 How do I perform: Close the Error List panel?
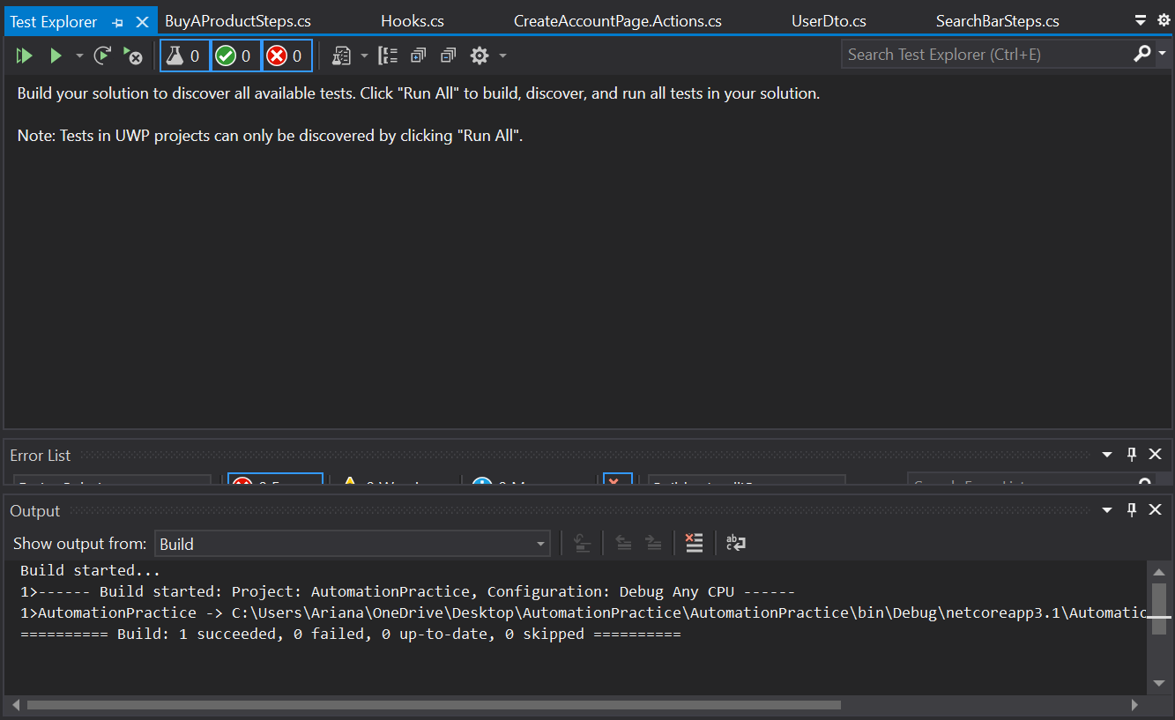(1156, 455)
